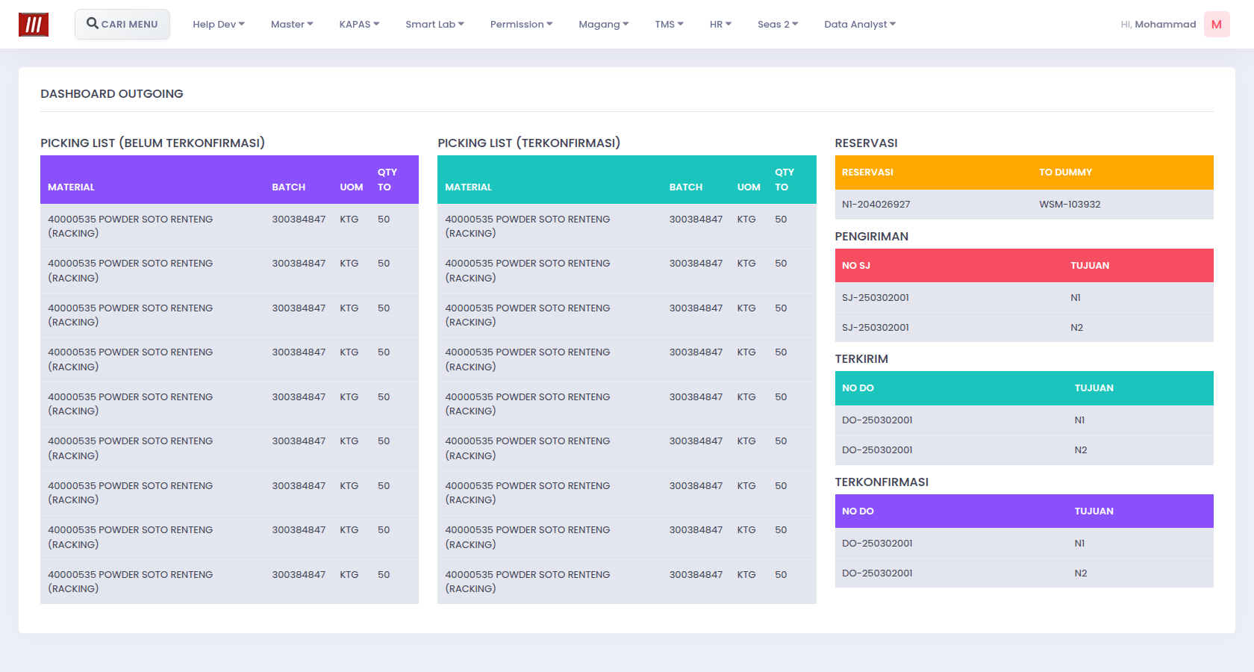Expand the Permission dropdown menu

[x=521, y=25]
